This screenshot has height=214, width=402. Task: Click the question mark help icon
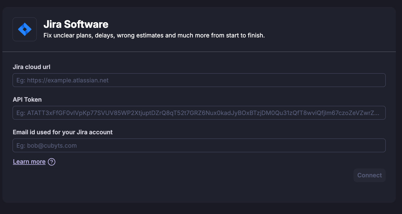(x=51, y=162)
